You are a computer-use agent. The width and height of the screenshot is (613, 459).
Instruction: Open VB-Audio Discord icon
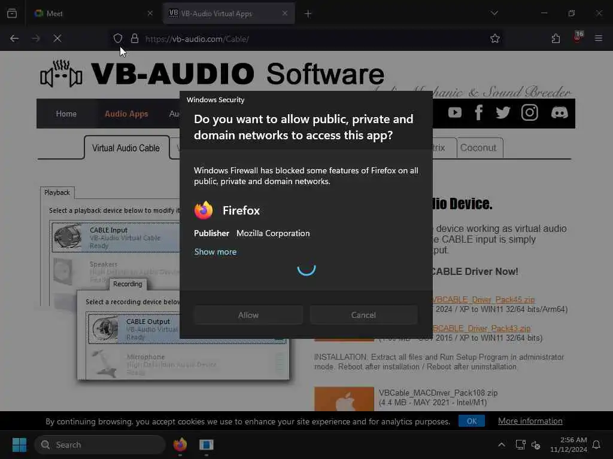point(560,113)
